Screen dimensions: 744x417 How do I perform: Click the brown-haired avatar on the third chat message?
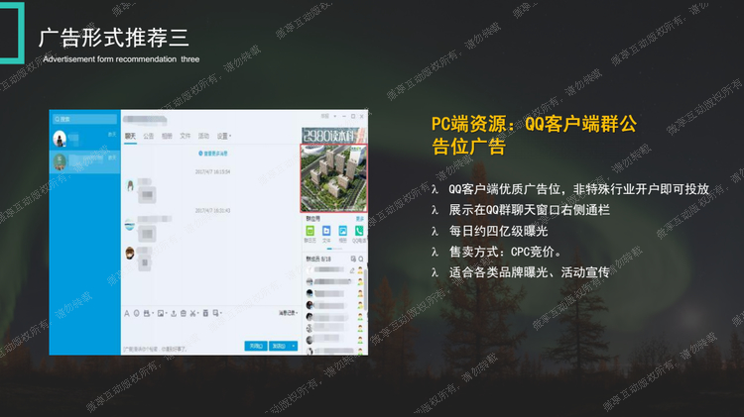click(x=130, y=253)
